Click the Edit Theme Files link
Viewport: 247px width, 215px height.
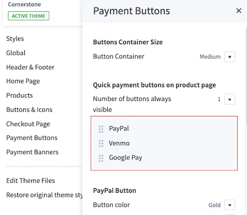(31, 181)
